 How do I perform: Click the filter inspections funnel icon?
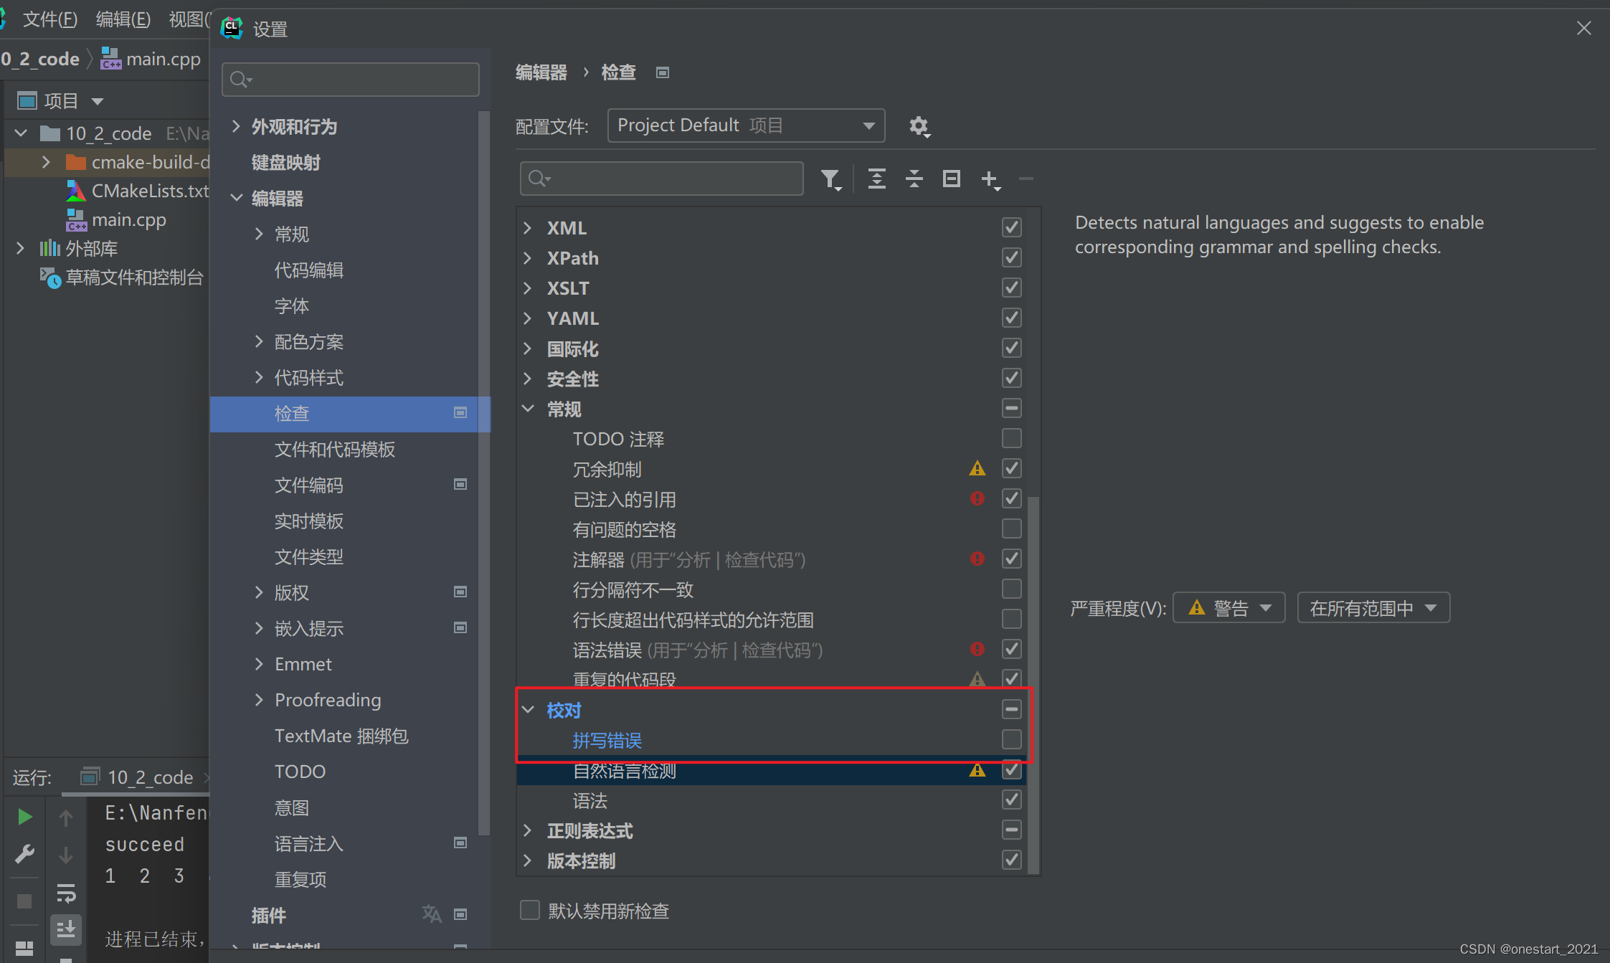tap(830, 179)
